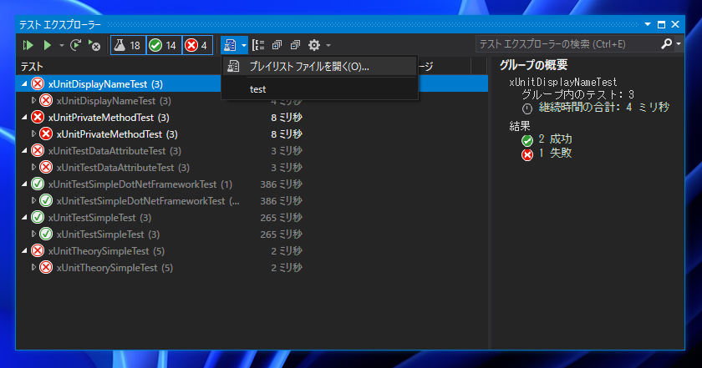This screenshot has width=702, height=368.
Task: Expand all tests icon
Action: (x=277, y=45)
